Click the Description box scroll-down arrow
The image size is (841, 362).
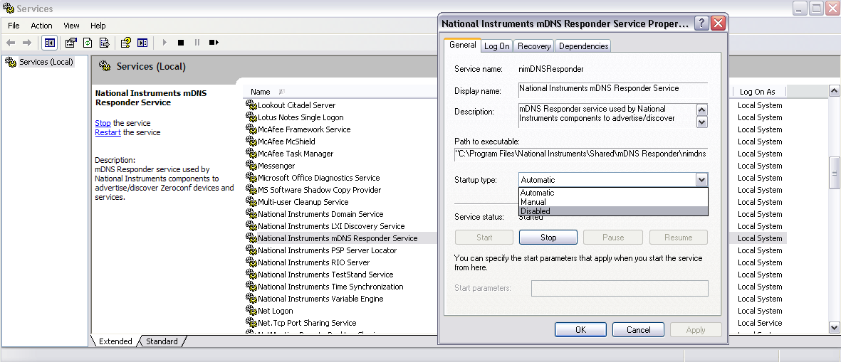701,122
